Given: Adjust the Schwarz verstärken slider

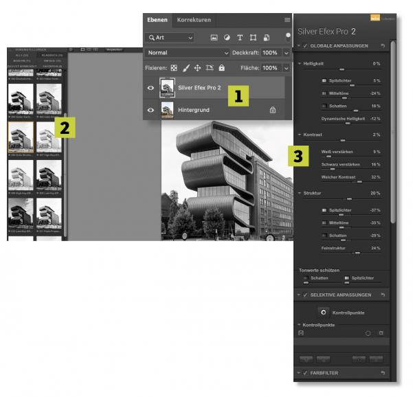Looking at the screenshot, I should point(351,169).
